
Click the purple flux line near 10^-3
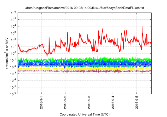click(85, 71)
